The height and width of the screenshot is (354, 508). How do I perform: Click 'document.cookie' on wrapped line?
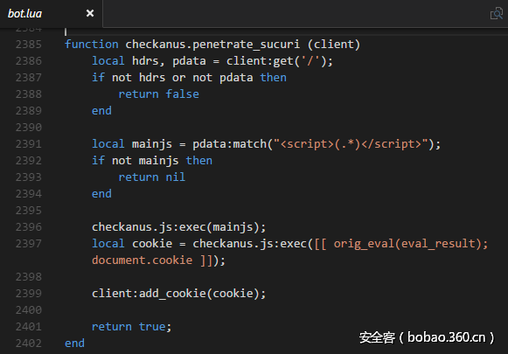[x=143, y=260]
